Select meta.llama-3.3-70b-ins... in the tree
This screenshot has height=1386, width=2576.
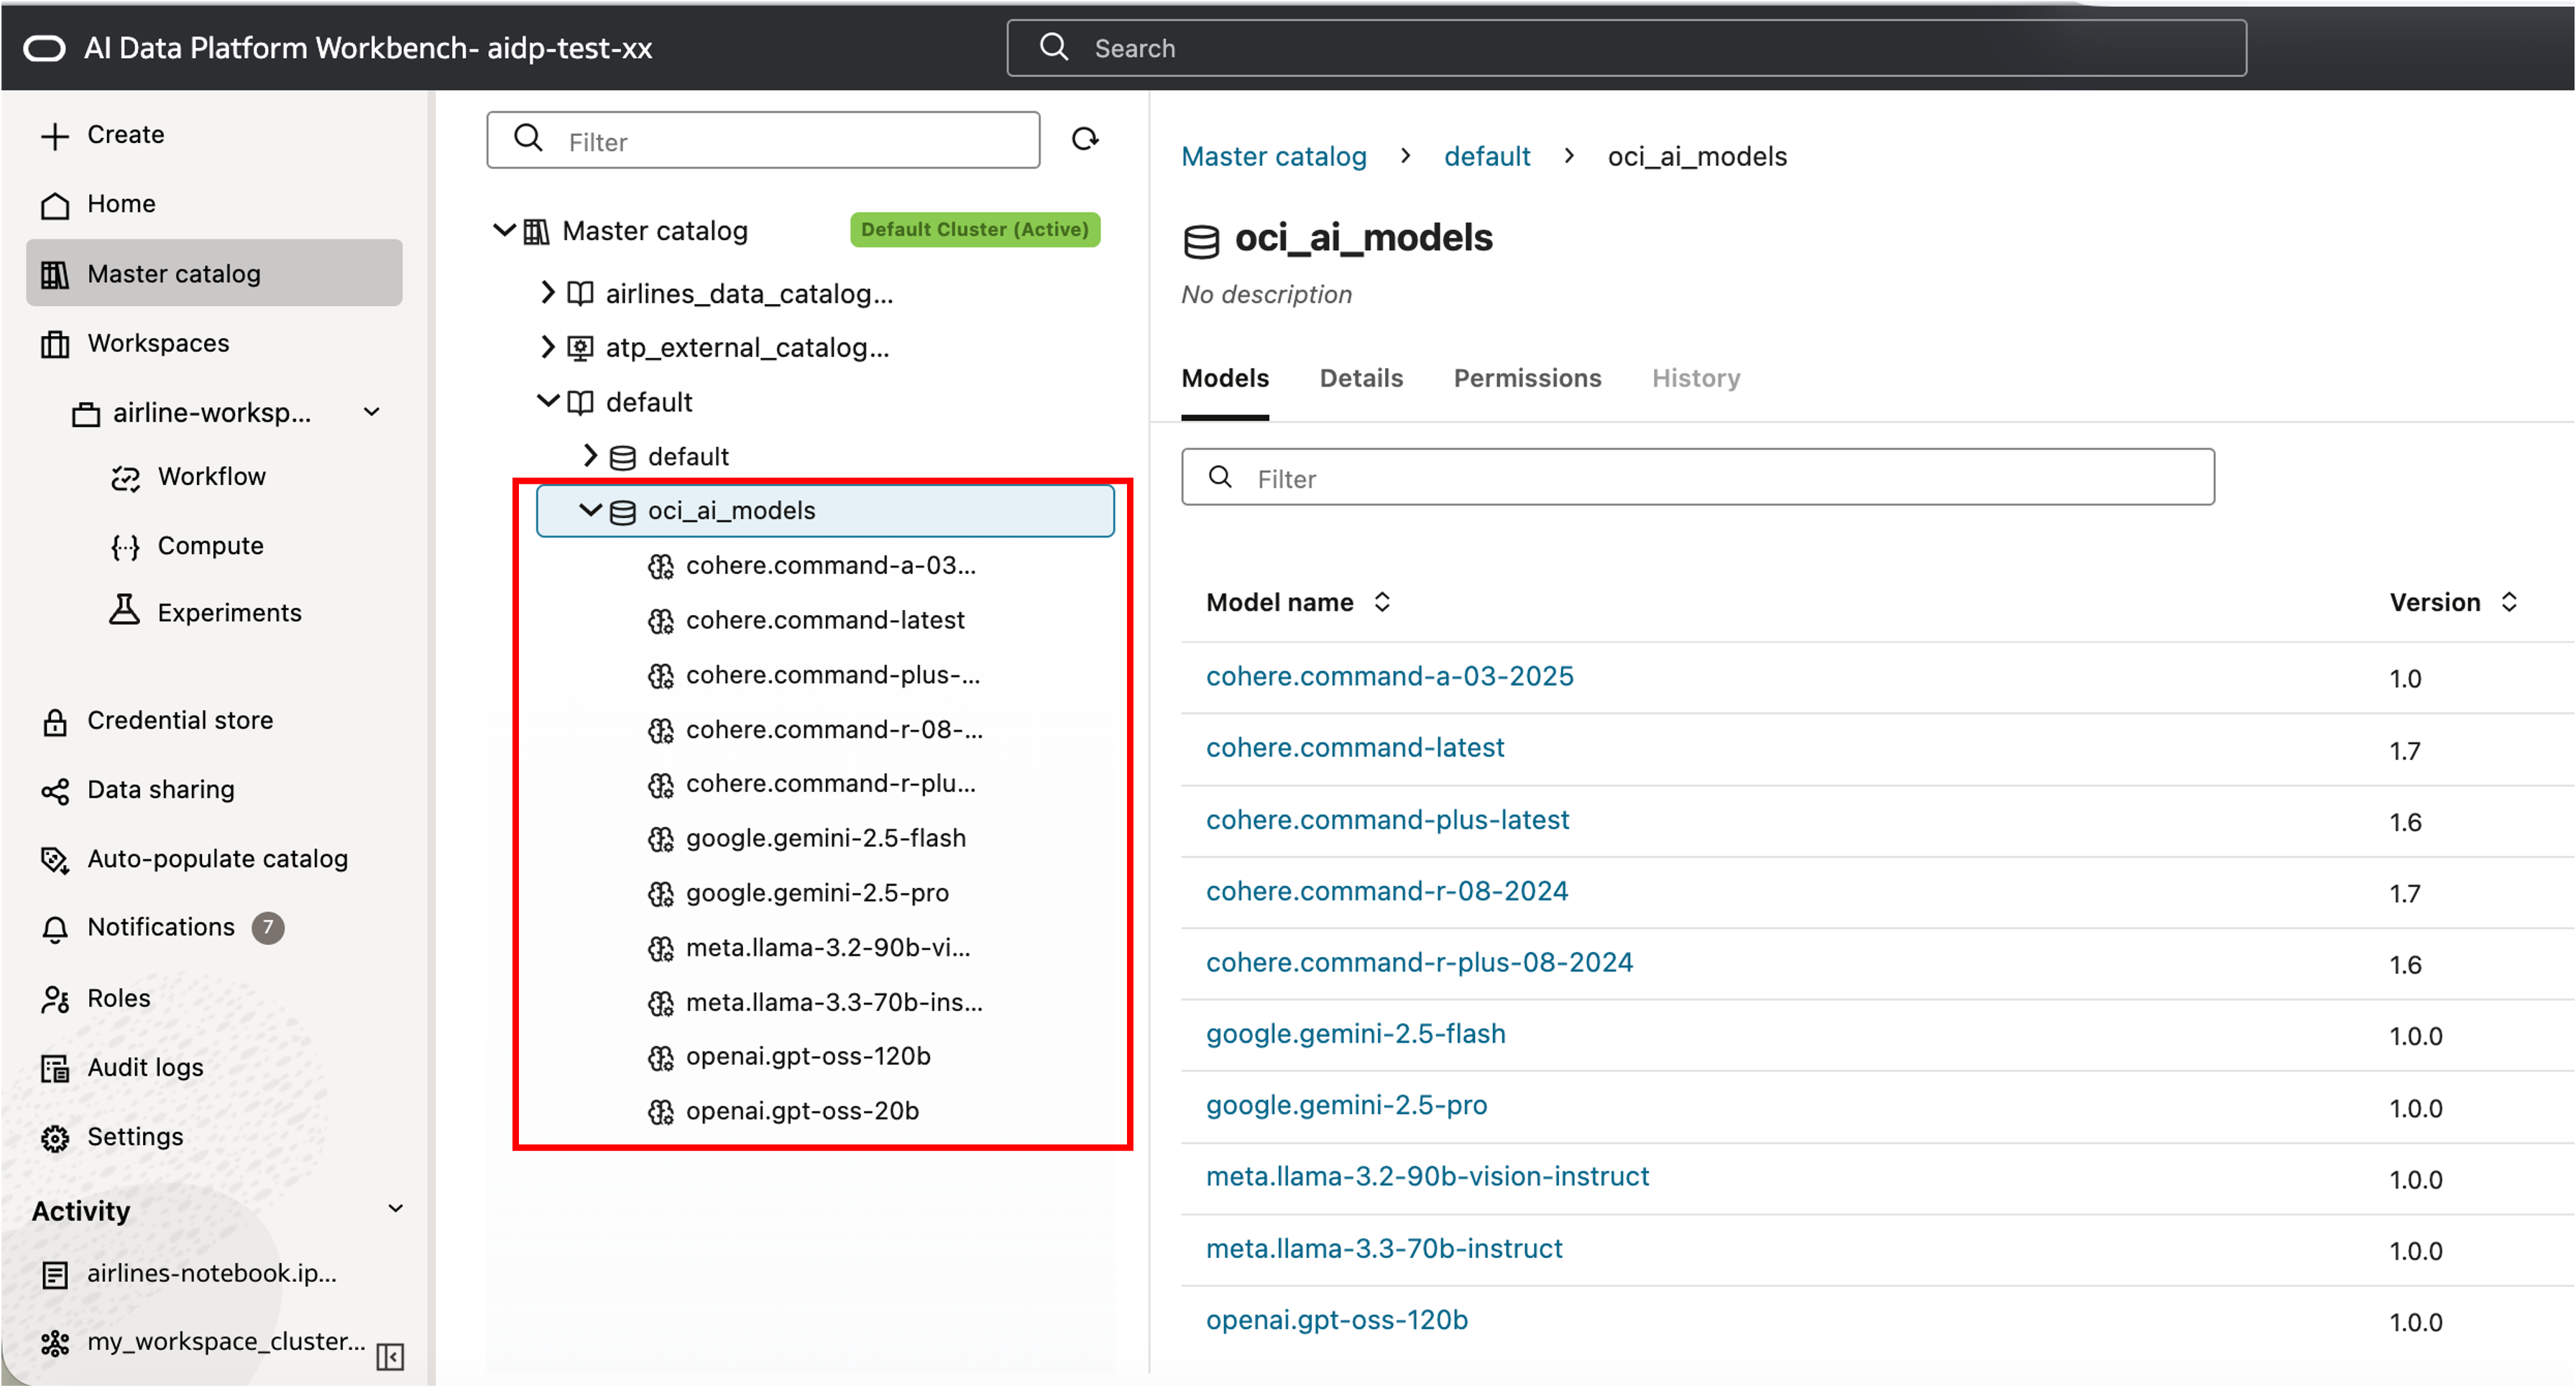pyautogui.click(x=834, y=1002)
